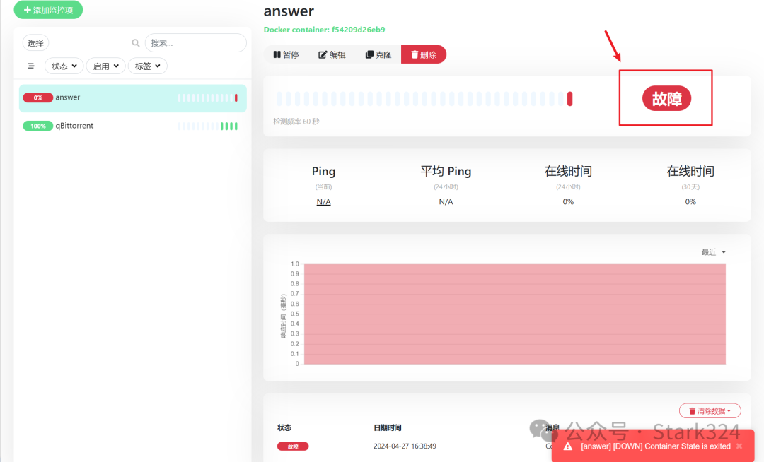Click the 检测频率 60 秒 text
Screen dimensions: 764x462
(x=296, y=121)
